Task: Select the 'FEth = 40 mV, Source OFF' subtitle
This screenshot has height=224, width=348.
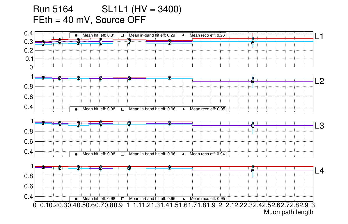Action: [89, 20]
